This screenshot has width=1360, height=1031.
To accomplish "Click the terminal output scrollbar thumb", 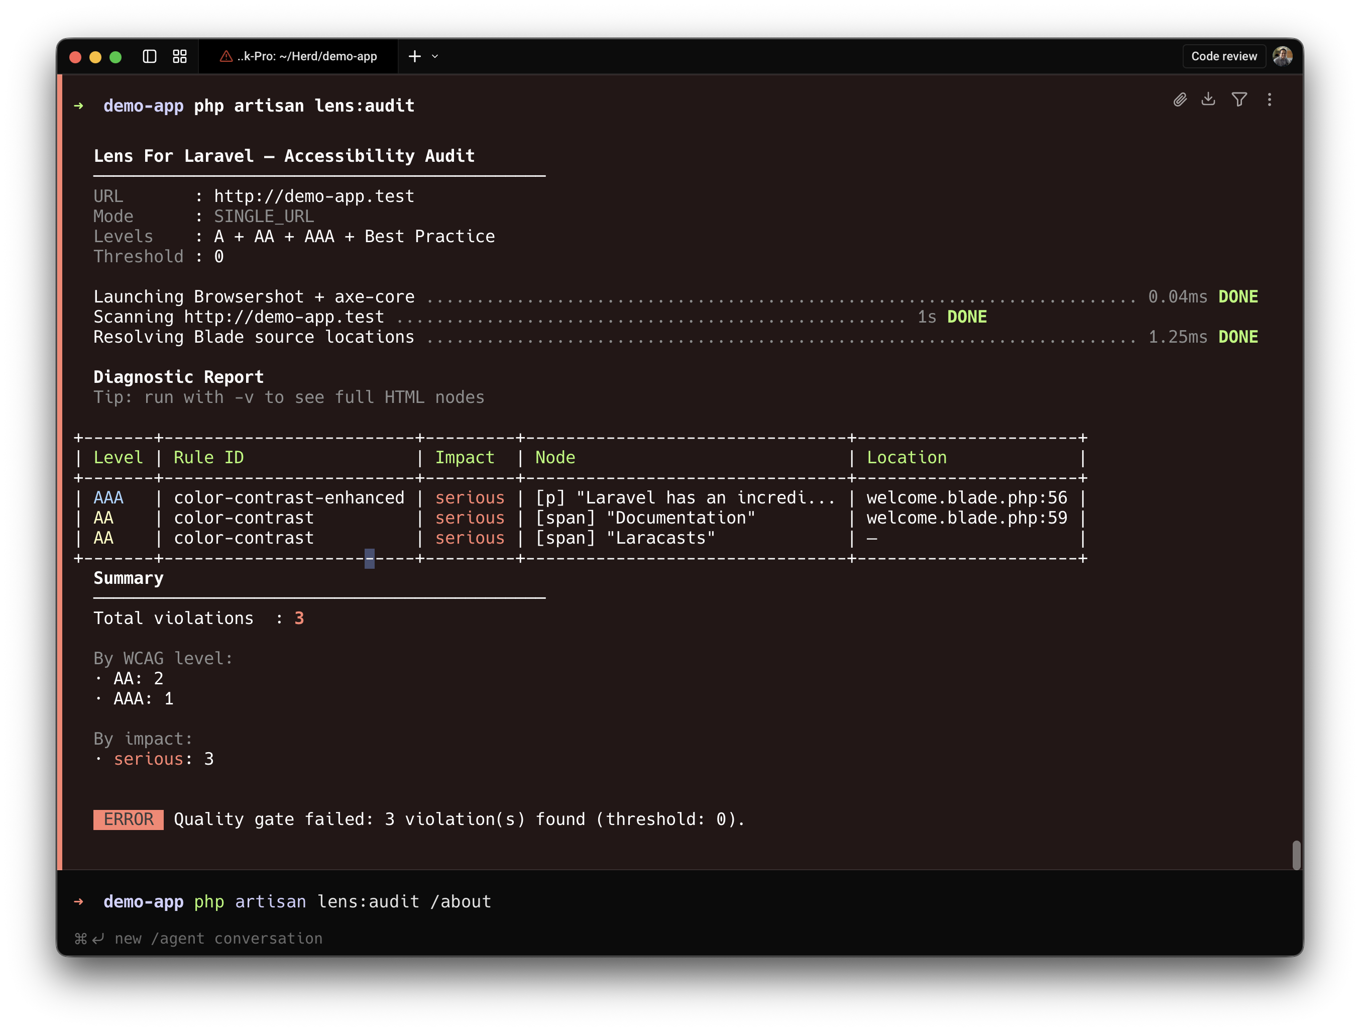I will [x=1296, y=855].
